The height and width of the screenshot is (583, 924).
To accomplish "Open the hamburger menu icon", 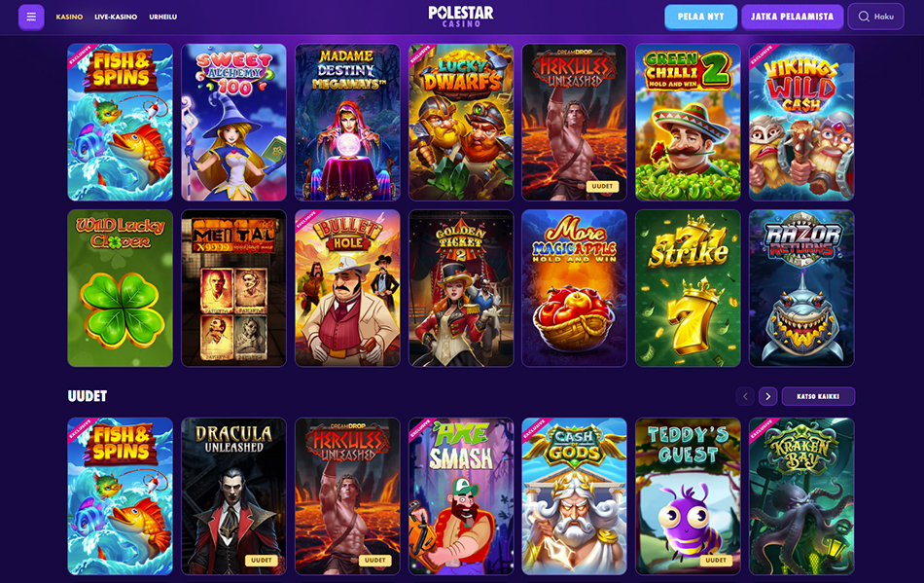I will coord(31,18).
